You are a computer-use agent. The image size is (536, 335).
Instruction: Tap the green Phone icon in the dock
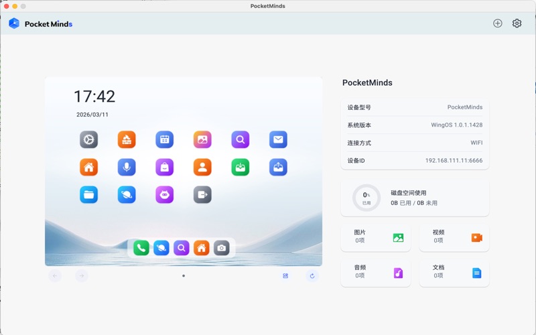[x=141, y=248]
